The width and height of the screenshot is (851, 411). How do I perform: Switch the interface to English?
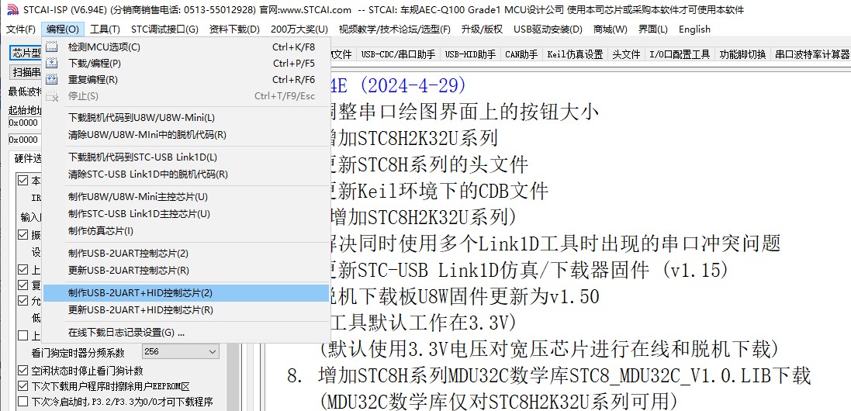pyautogui.click(x=694, y=29)
